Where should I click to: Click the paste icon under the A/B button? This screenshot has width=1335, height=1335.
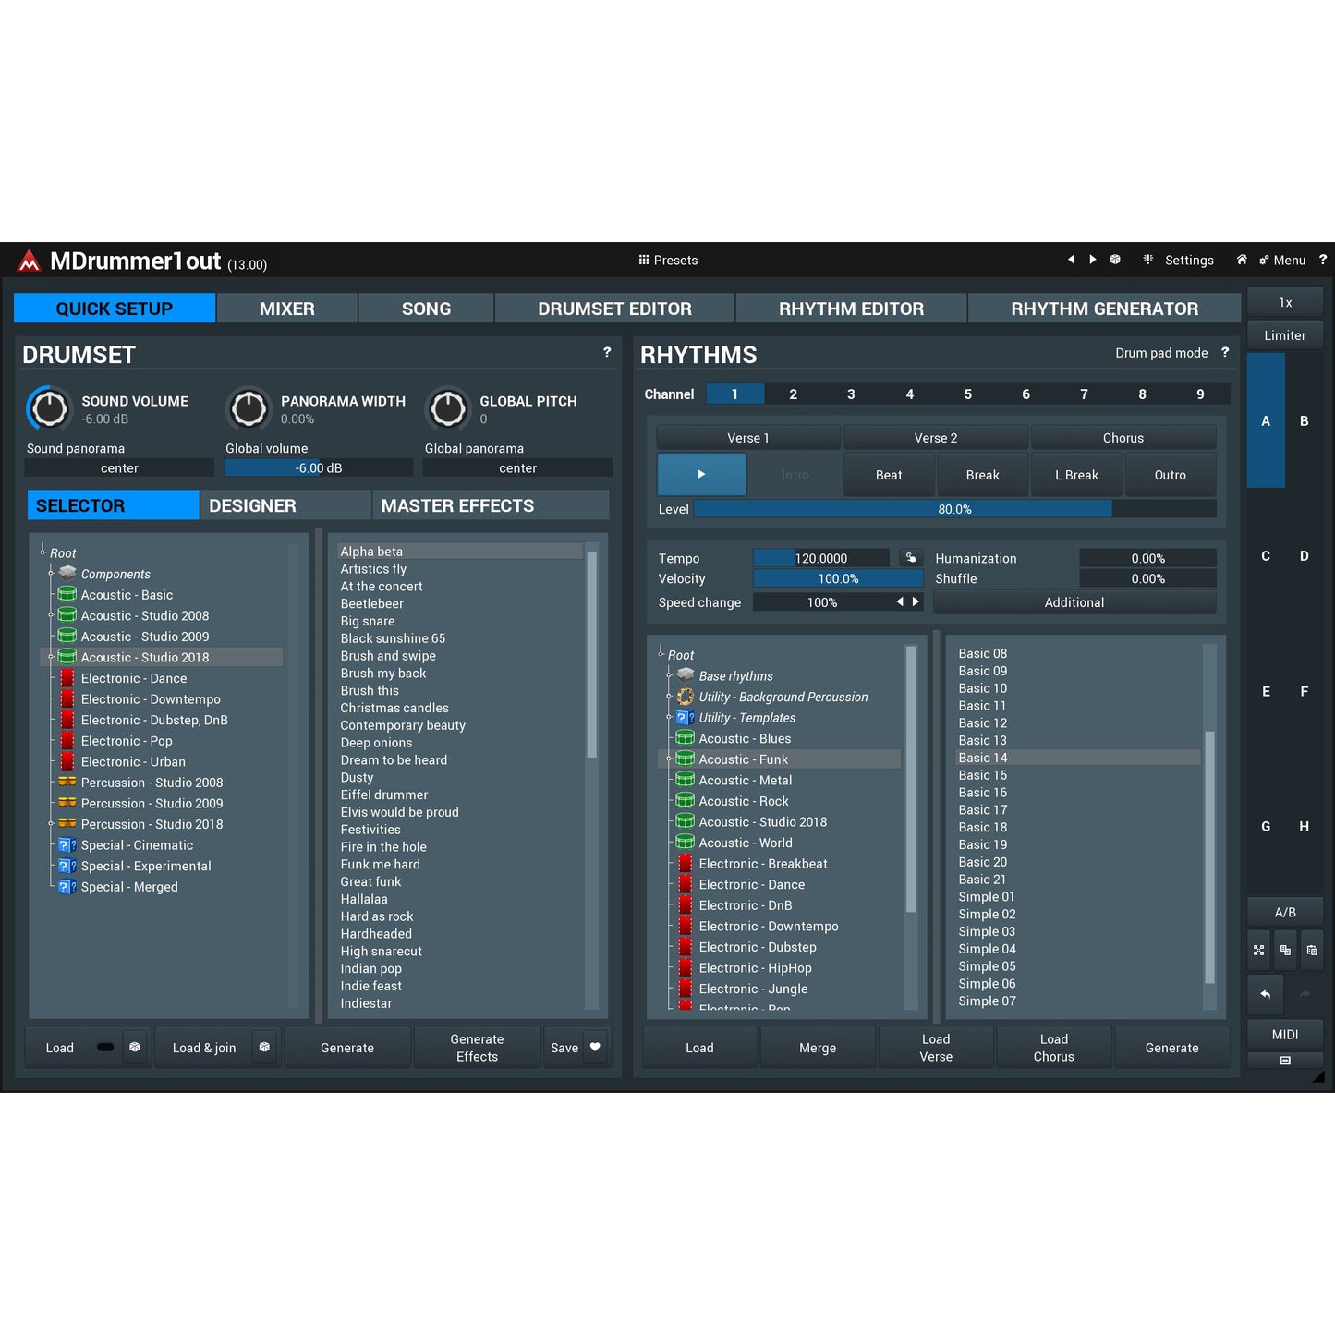[1311, 950]
